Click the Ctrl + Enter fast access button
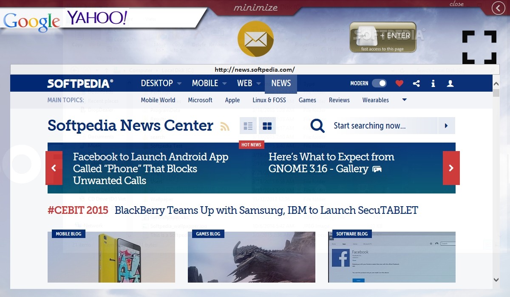The image size is (510, 297). [383, 37]
